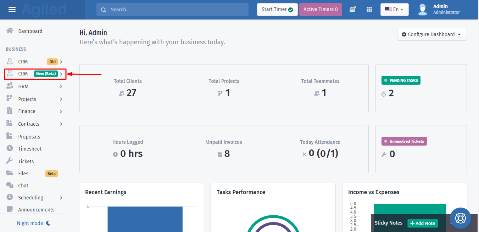Open the notifications graduation cap icon
Image resolution: width=479 pixels, height=232 pixels.
352,10
